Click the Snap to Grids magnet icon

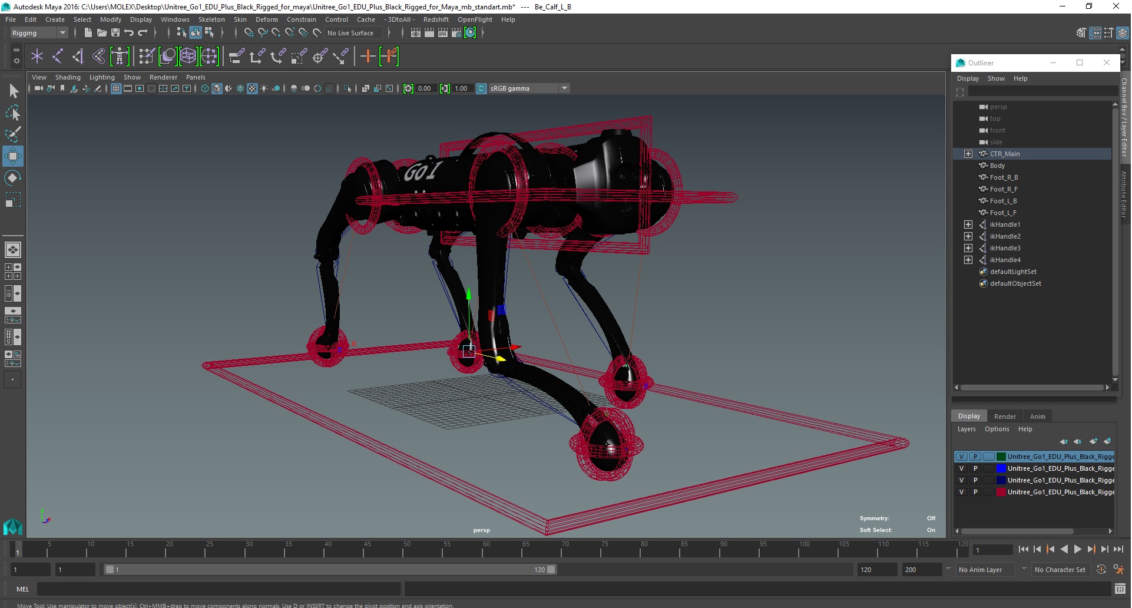coord(249,33)
